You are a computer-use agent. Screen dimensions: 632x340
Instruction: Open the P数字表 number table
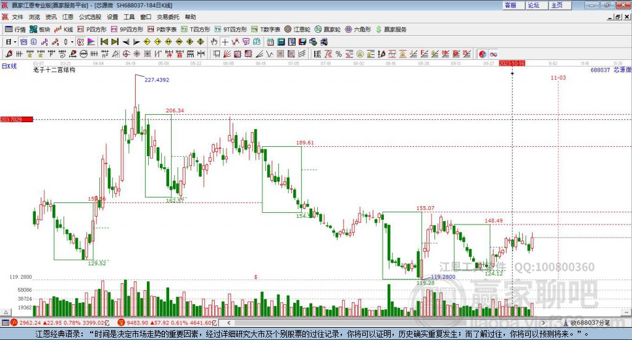[162, 30]
